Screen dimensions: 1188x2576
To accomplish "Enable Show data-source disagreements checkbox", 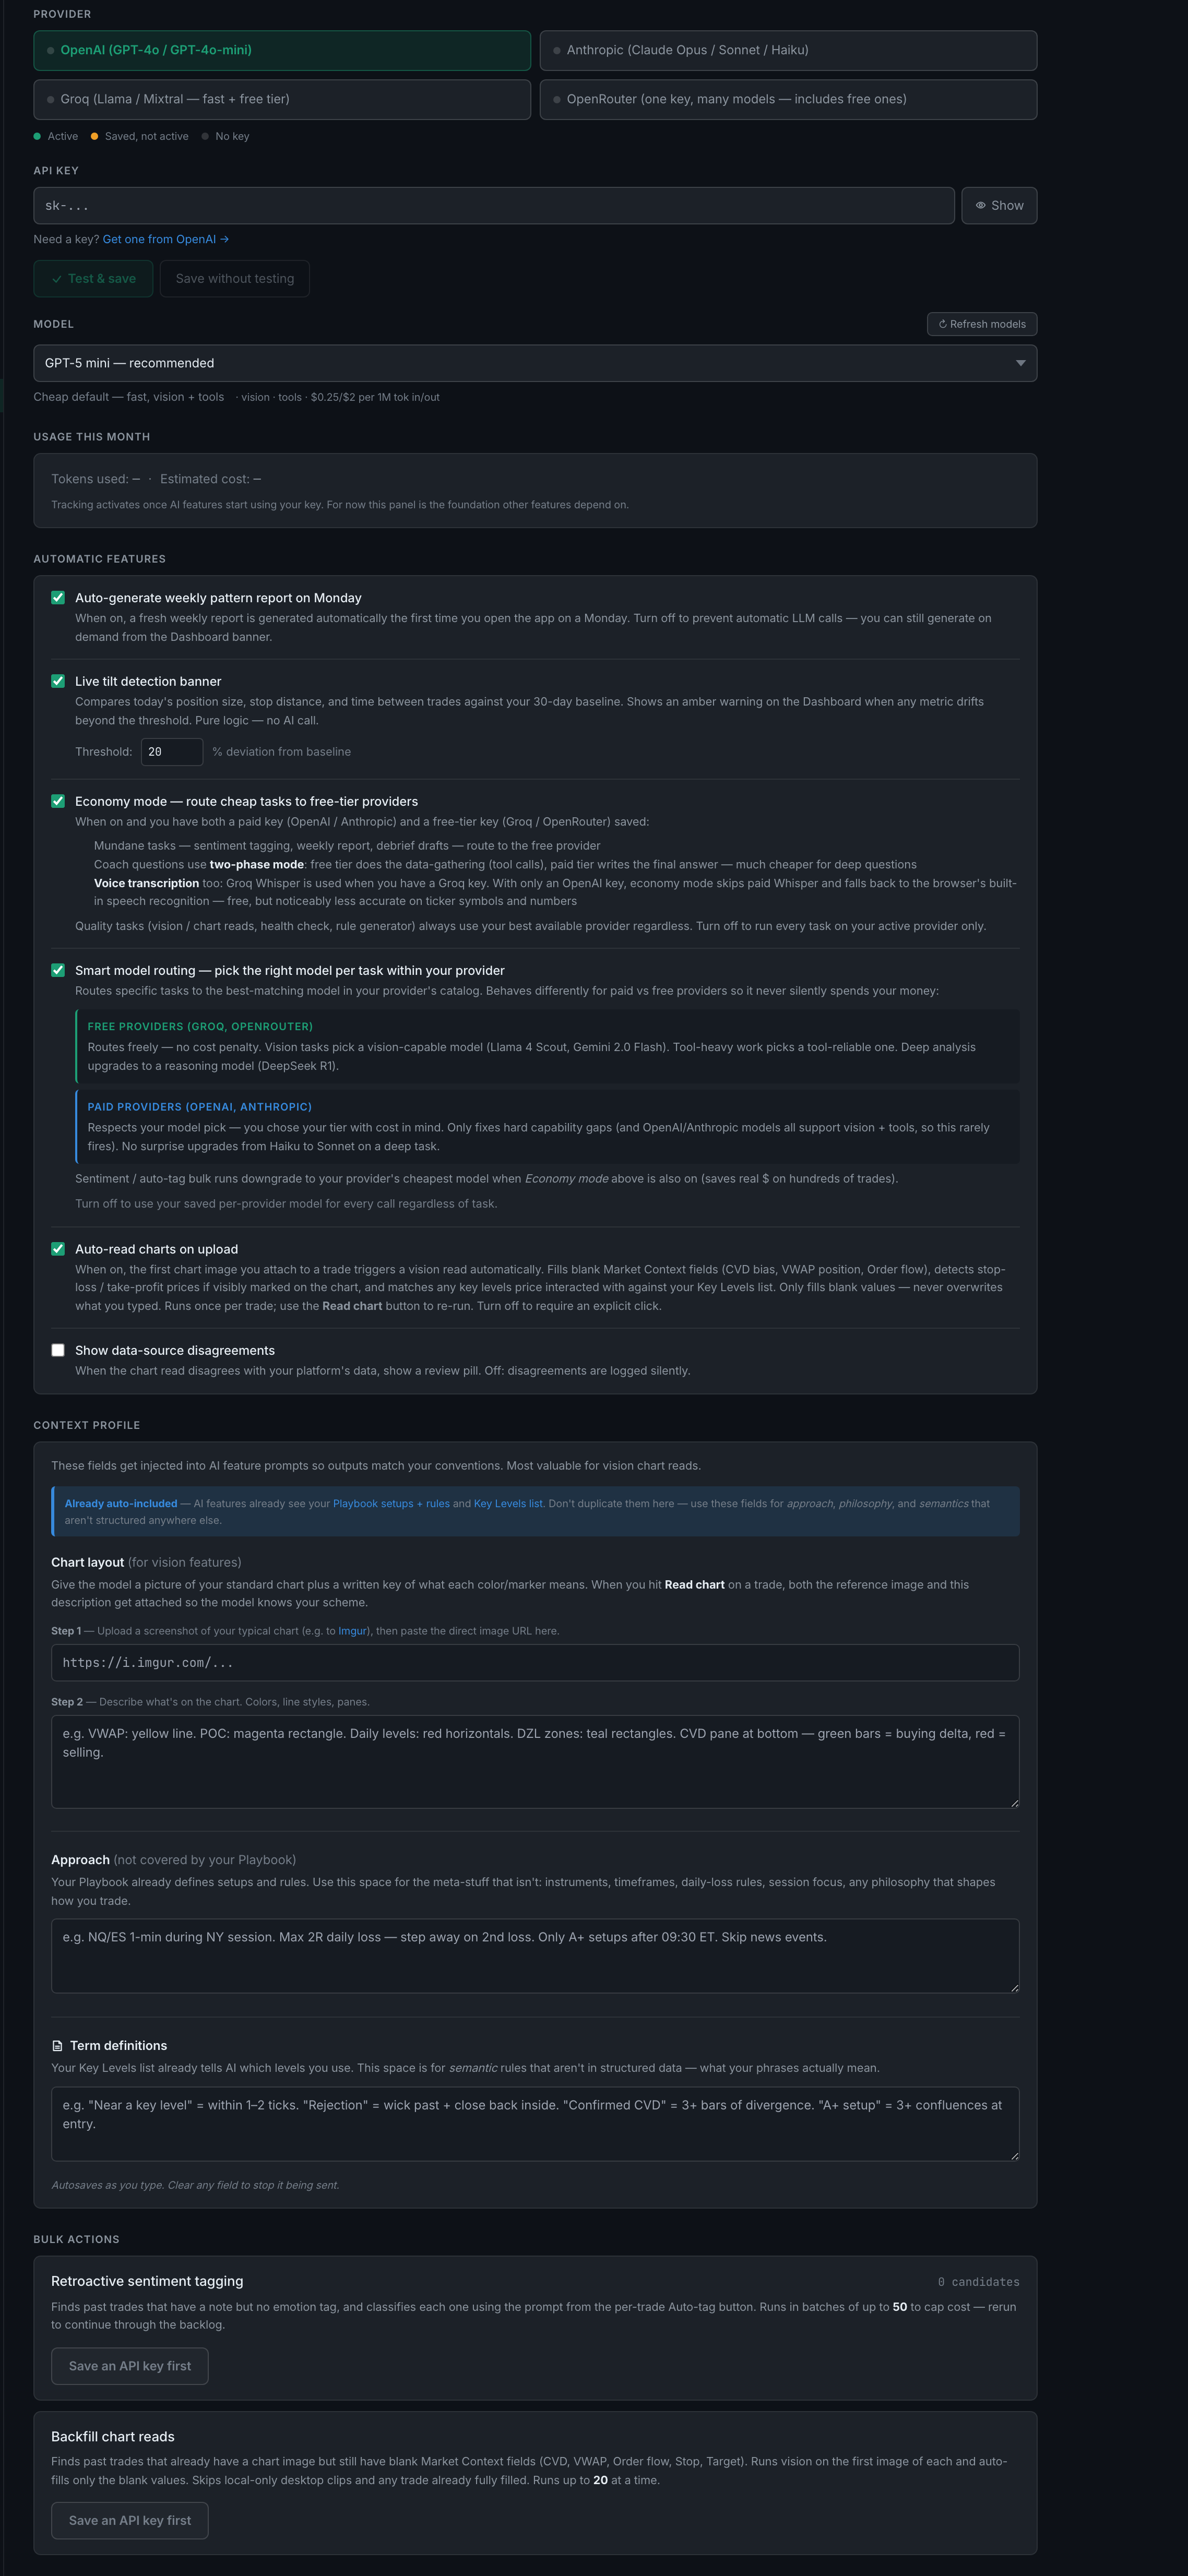I will point(58,1350).
